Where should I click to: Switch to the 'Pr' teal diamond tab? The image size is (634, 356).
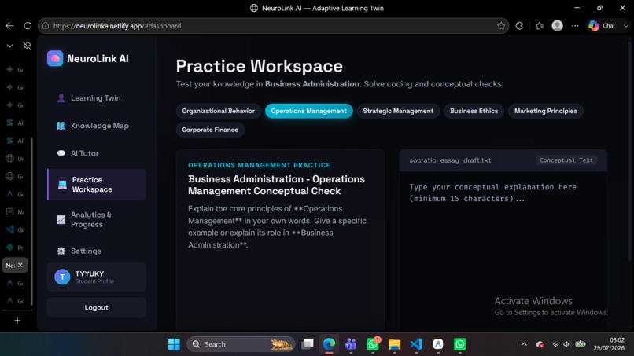coord(15,248)
